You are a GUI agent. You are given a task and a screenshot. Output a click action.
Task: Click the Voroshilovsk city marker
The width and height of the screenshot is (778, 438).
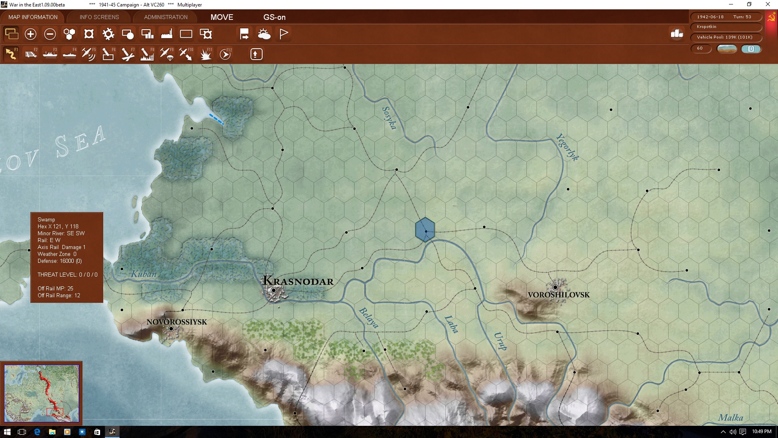[555, 287]
